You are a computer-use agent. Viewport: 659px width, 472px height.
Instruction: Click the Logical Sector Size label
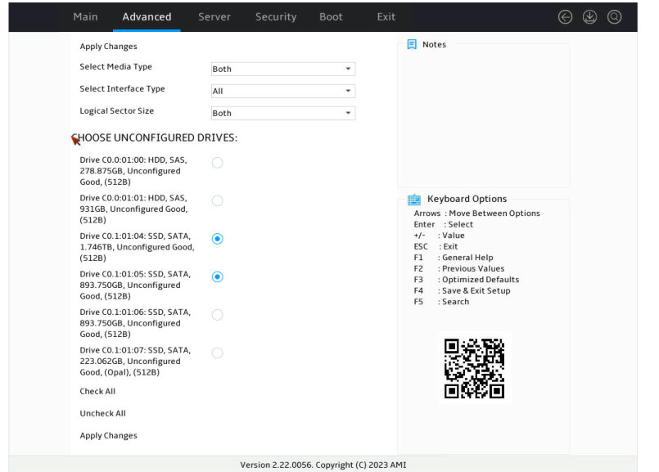[x=117, y=111]
